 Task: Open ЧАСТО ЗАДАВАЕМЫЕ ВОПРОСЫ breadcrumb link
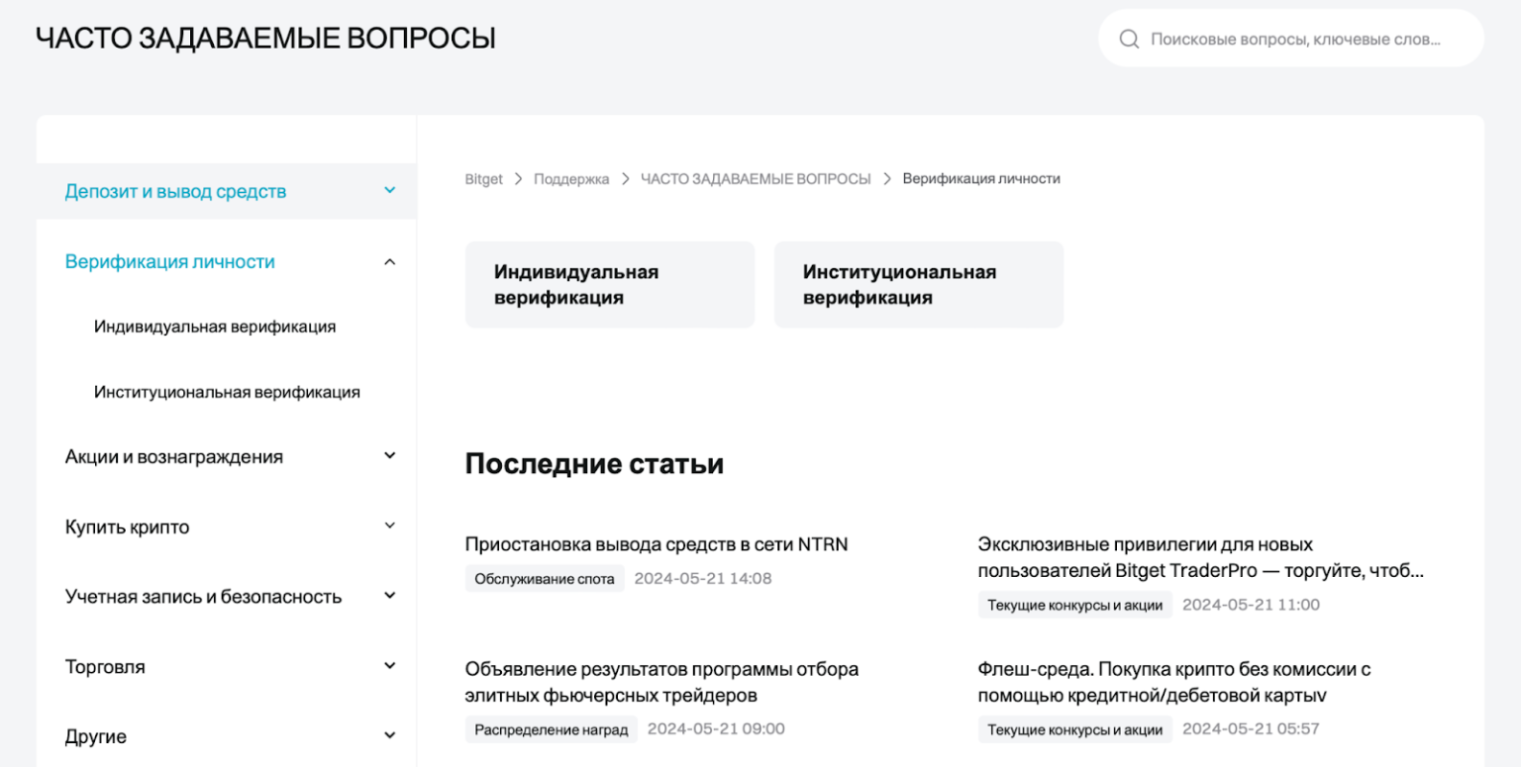tap(756, 179)
